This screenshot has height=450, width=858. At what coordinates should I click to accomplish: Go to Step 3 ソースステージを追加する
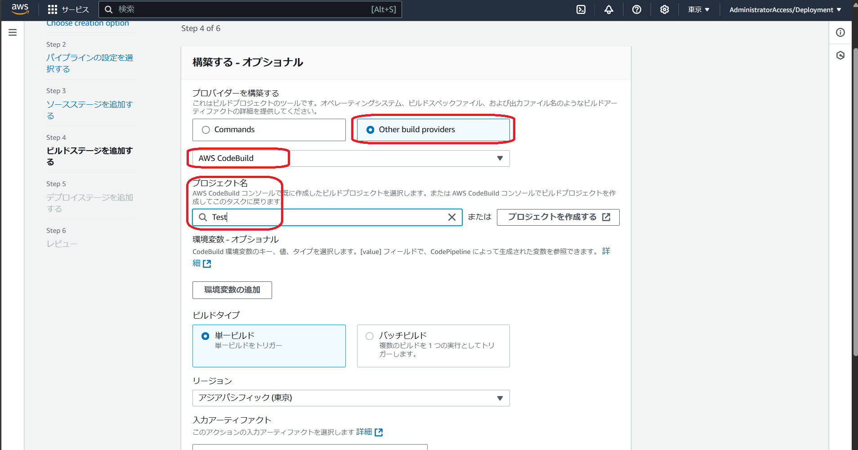point(89,110)
